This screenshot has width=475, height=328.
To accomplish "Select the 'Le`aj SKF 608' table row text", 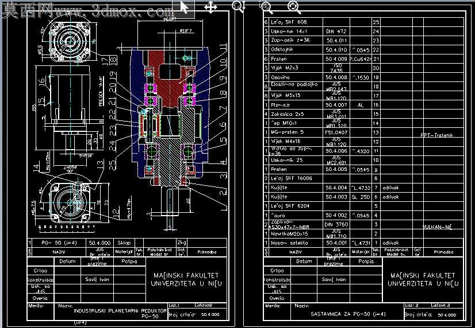I will click(x=289, y=22).
